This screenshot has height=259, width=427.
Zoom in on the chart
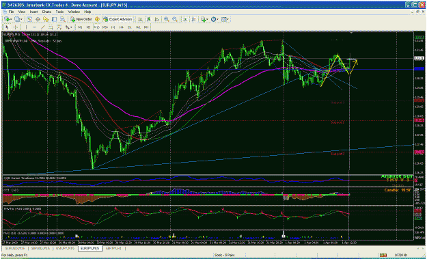click(167, 19)
